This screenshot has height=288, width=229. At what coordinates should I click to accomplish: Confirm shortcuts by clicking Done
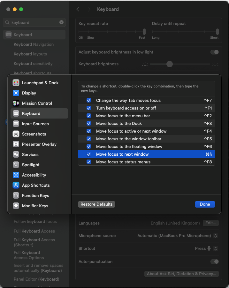205,204
